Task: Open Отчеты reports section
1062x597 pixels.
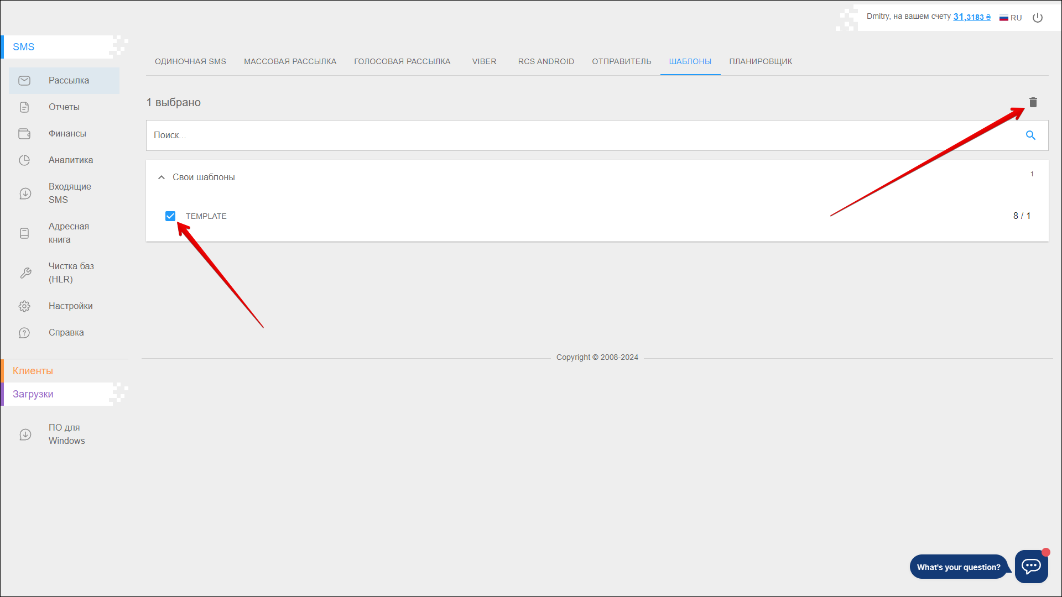Action: point(64,107)
